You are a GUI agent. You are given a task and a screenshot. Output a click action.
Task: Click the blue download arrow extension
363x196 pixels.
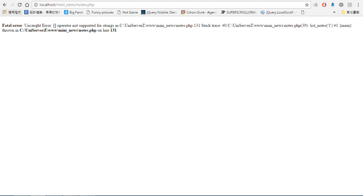coord(333,5)
